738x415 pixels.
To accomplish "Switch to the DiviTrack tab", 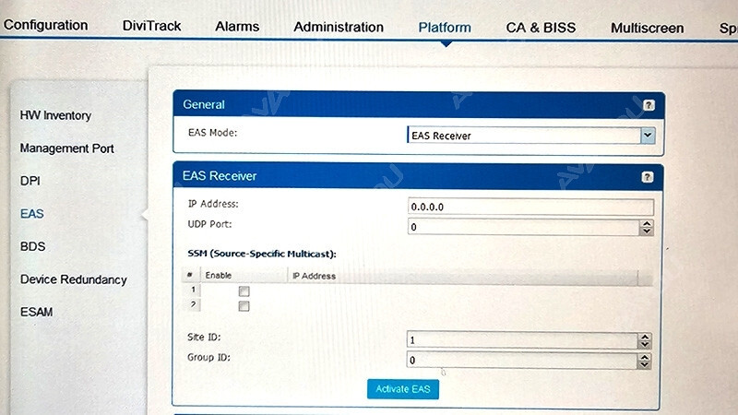I will (152, 26).
